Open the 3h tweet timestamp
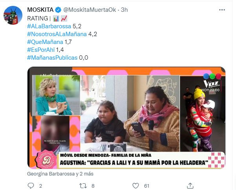 pos(124,10)
